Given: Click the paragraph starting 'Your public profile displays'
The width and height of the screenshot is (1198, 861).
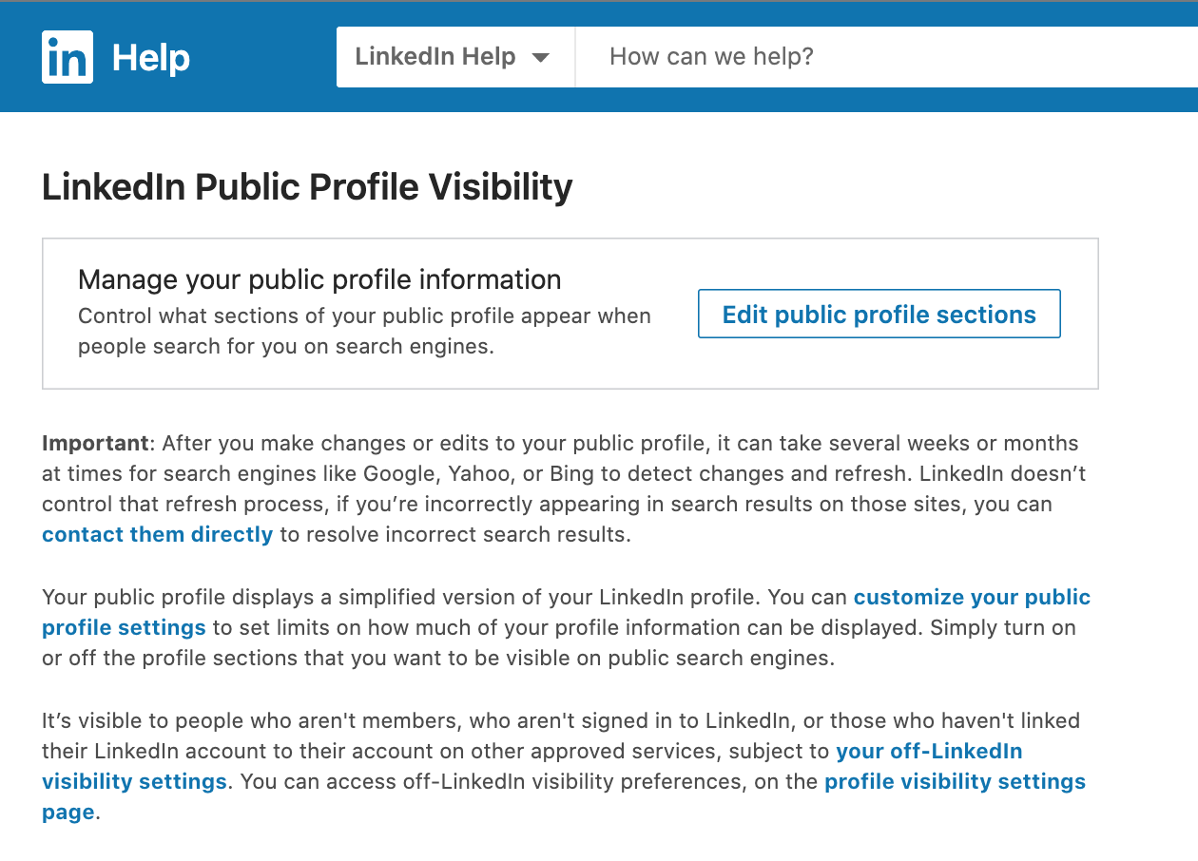Looking at the screenshot, I should click(x=567, y=627).
